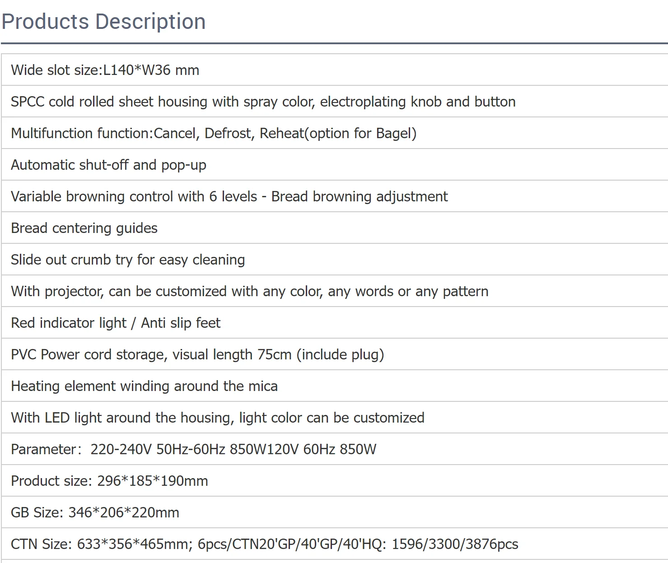Select the Heating element winding row

144,386
